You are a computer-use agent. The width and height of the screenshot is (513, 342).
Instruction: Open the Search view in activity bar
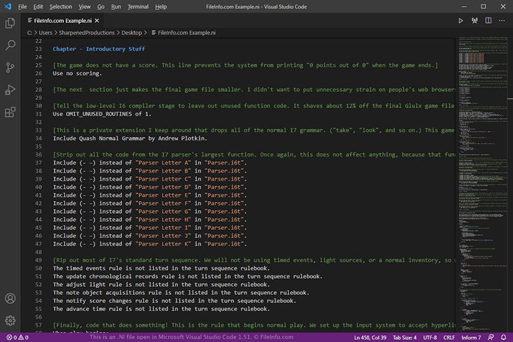coord(10,45)
